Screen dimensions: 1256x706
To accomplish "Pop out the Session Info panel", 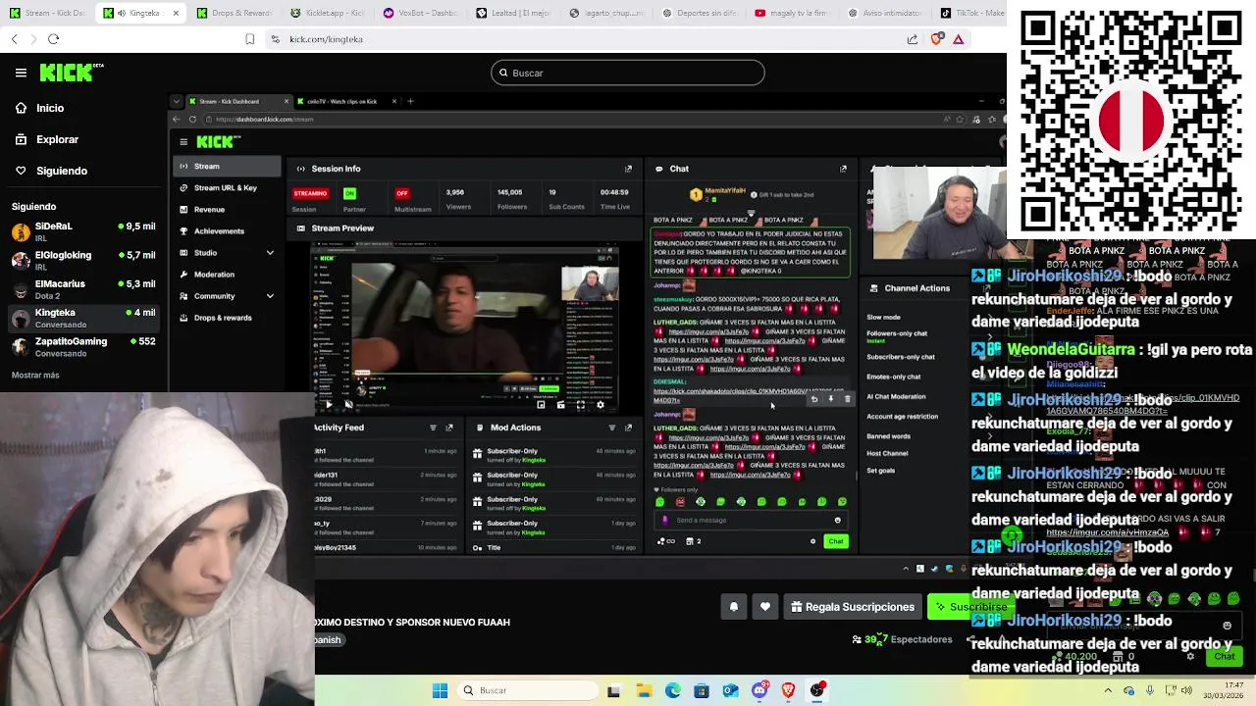I will [628, 169].
